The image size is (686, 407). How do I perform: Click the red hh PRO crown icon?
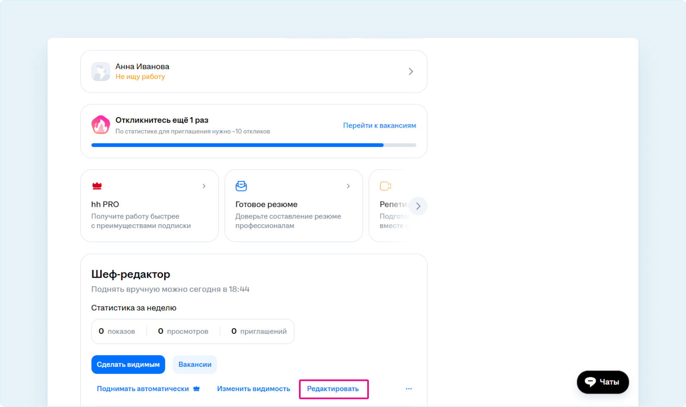pyautogui.click(x=97, y=186)
